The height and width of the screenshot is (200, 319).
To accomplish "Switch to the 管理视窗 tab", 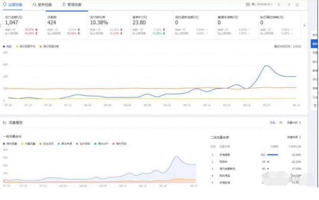I will point(72,4).
